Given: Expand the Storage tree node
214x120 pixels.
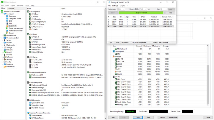Looking at the screenshot, I should [2, 47].
